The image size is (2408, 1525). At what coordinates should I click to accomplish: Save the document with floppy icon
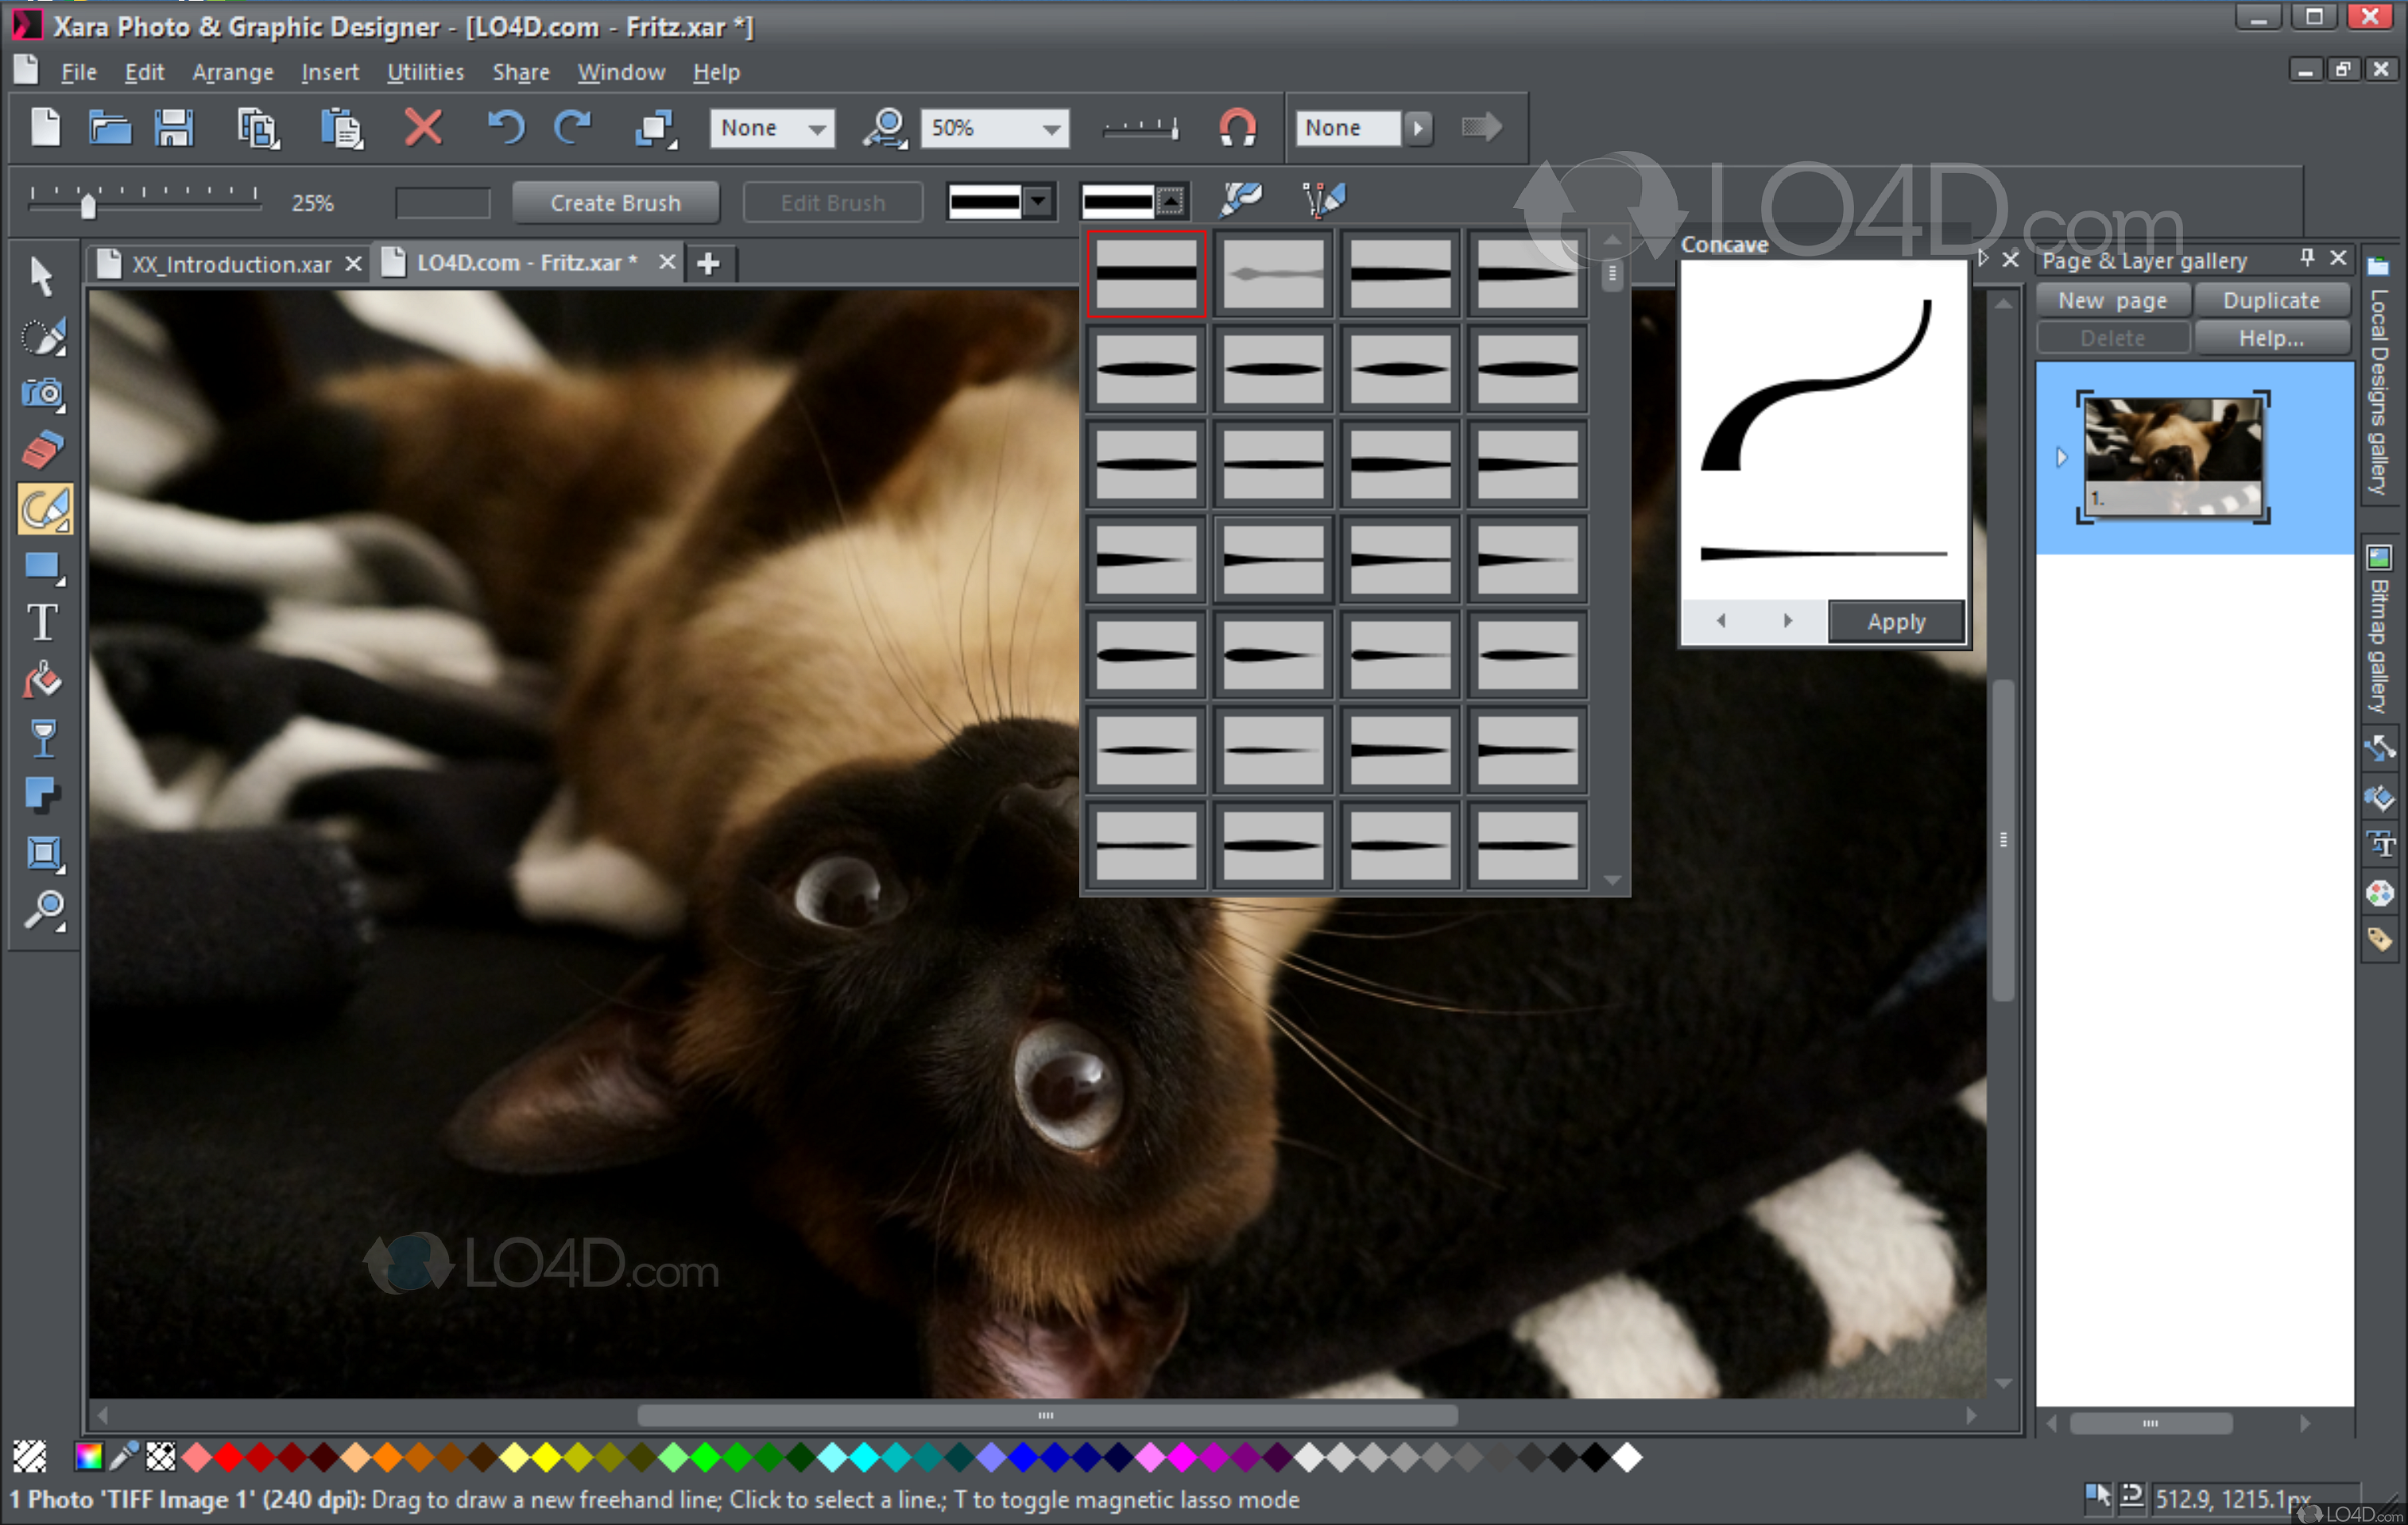[174, 128]
